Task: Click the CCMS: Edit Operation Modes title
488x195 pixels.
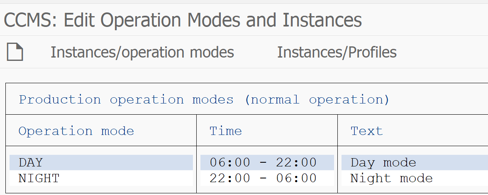Action: [x=183, y=20]
